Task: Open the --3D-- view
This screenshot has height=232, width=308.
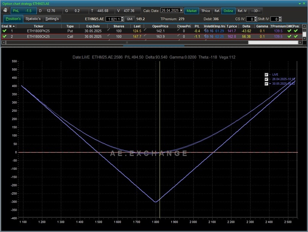Action: pyautogui.click(x=256, y=11)
